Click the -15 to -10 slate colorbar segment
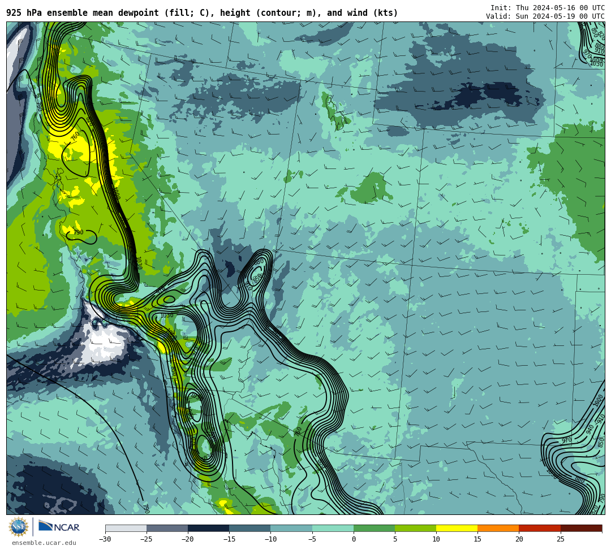The height and width of the screenshot is (550, 611). [250, 528]
